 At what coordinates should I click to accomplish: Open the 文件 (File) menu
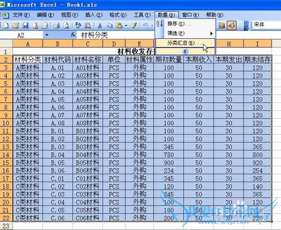(x=21, y=15)
